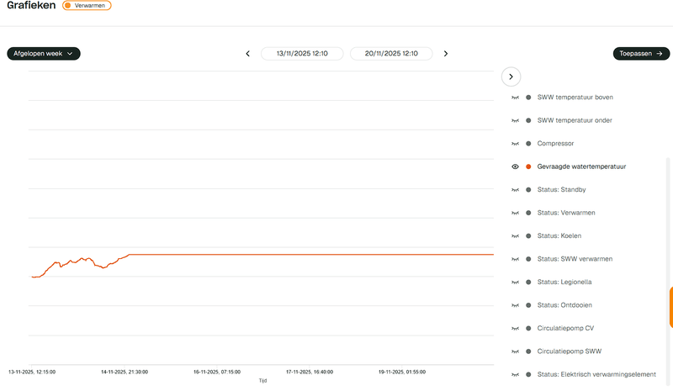
Task: Toggle eye icon for Circulatiepomp SWW
Action: [x=516, y=351]
